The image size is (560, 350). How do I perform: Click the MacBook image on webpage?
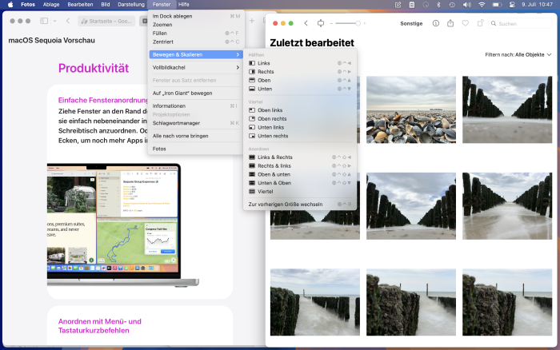(x=123, y=225)
